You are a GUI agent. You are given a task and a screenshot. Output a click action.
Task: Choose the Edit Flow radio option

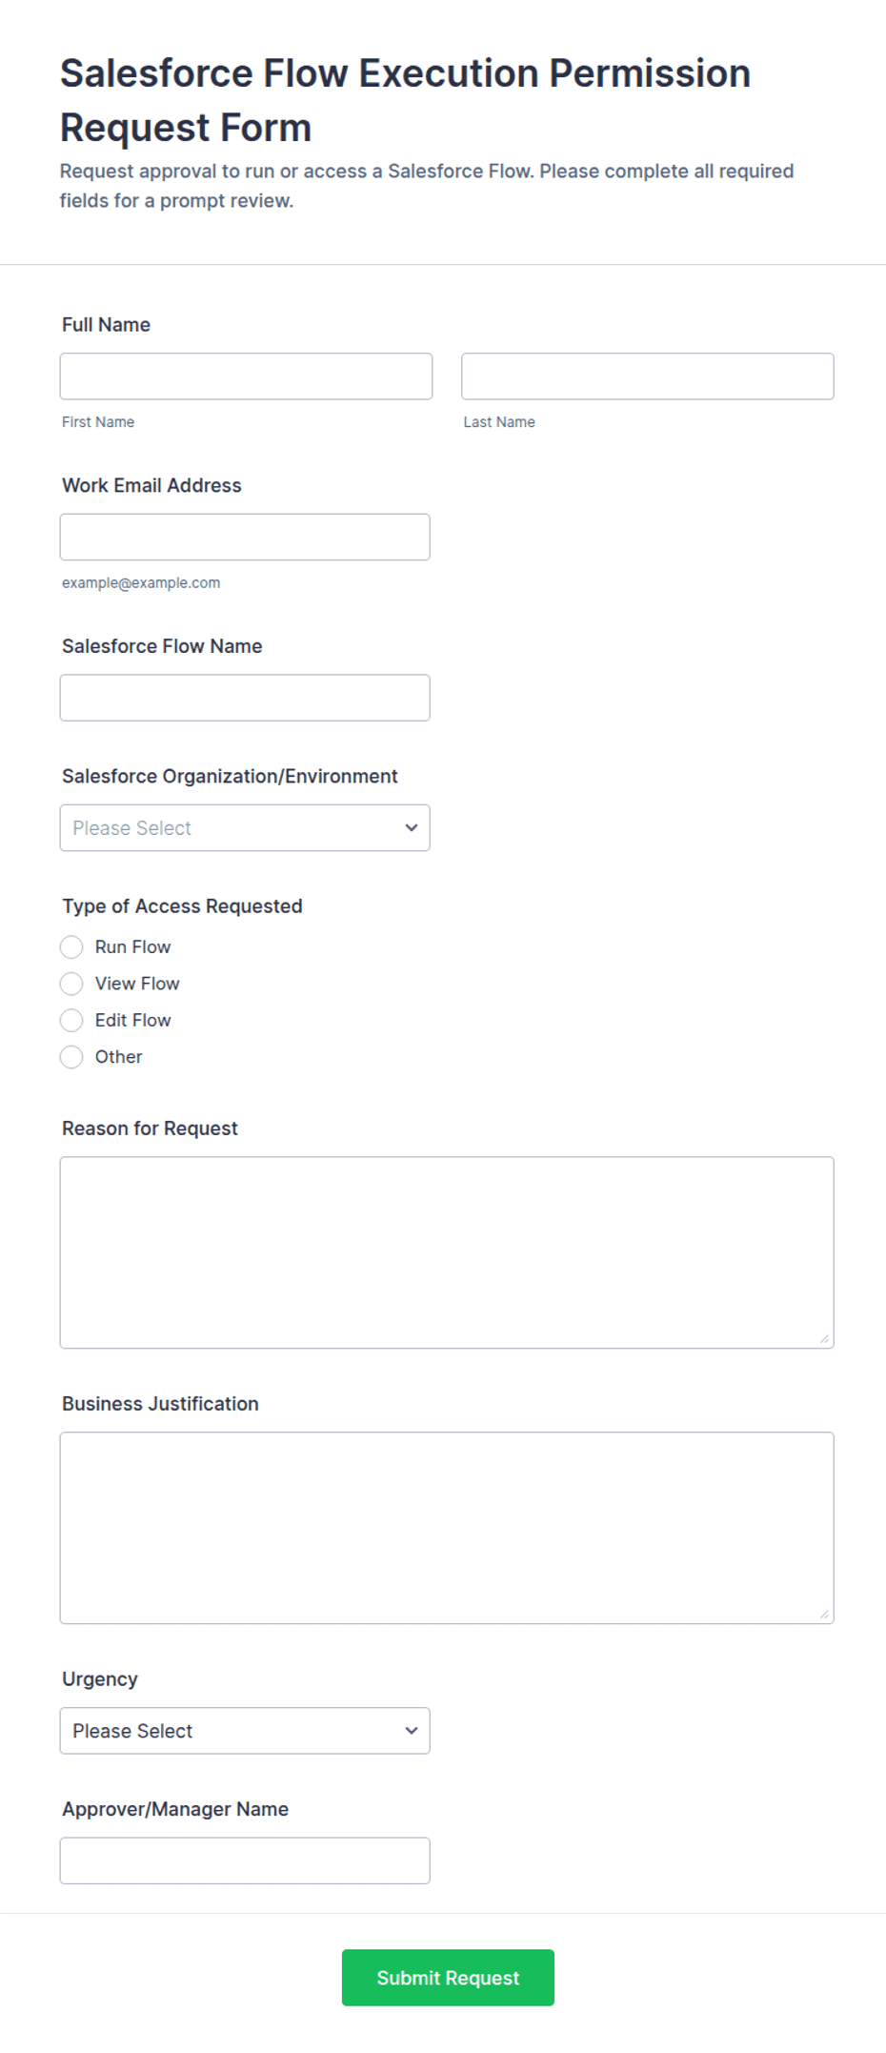pos(71,1021)
